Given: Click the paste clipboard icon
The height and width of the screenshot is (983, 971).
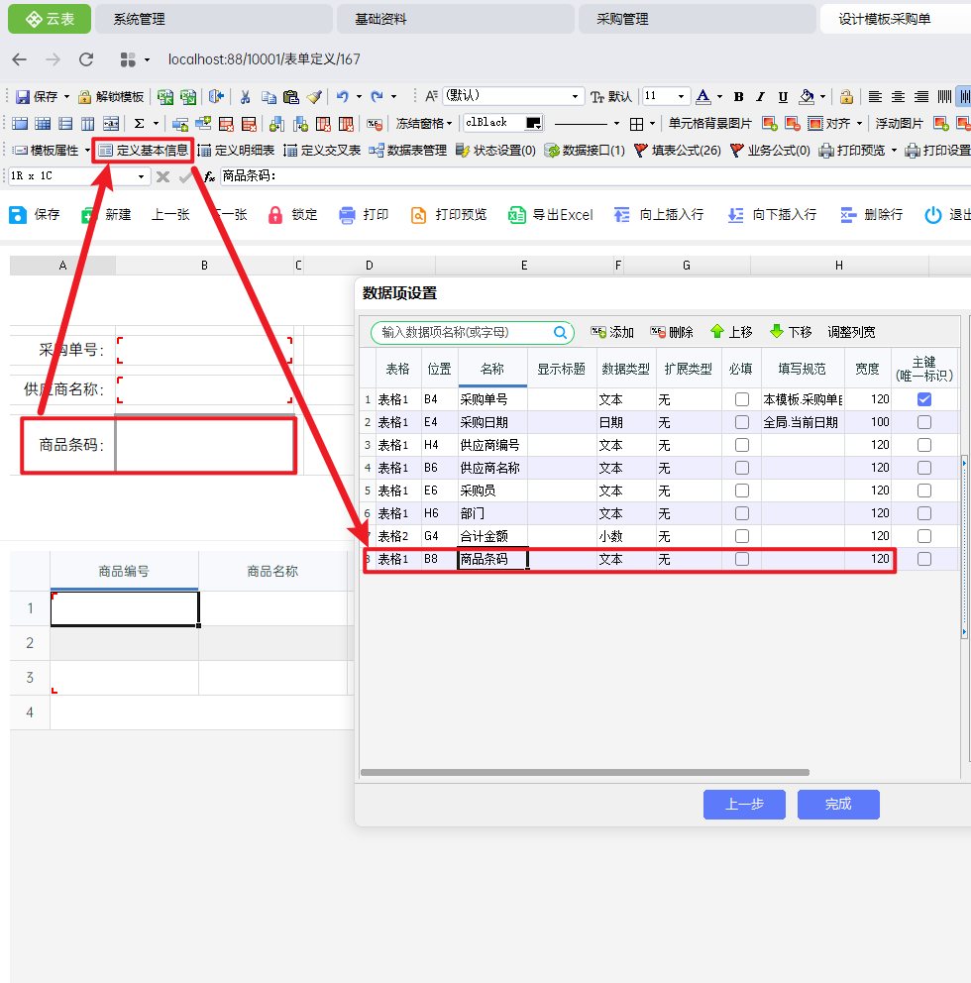Looking at the screenshot, I should (291, 96).
